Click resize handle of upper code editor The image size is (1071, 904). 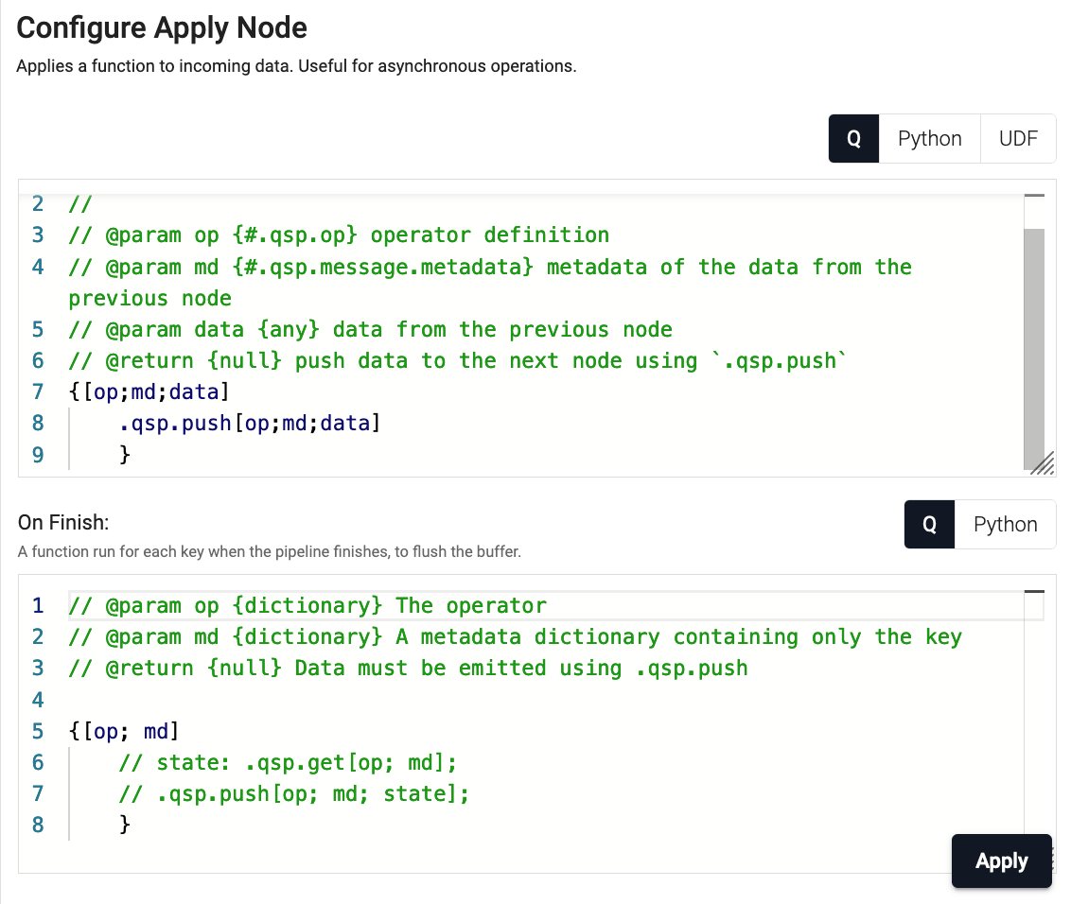[1043, 463]
